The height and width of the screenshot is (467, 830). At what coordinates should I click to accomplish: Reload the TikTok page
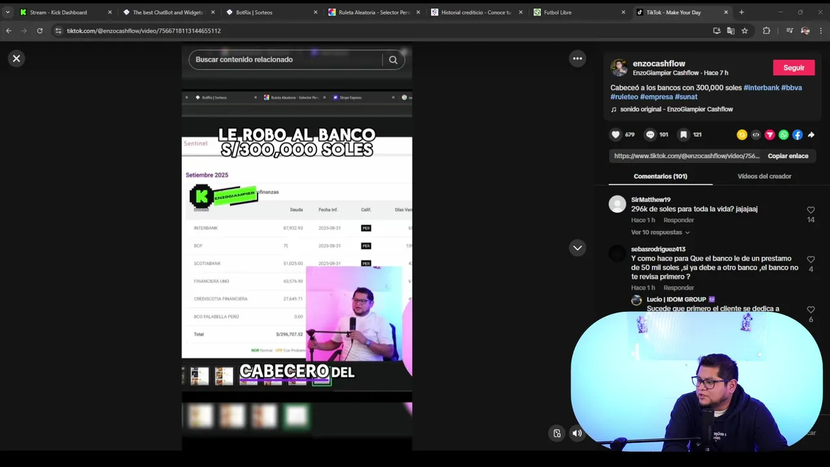40,30
